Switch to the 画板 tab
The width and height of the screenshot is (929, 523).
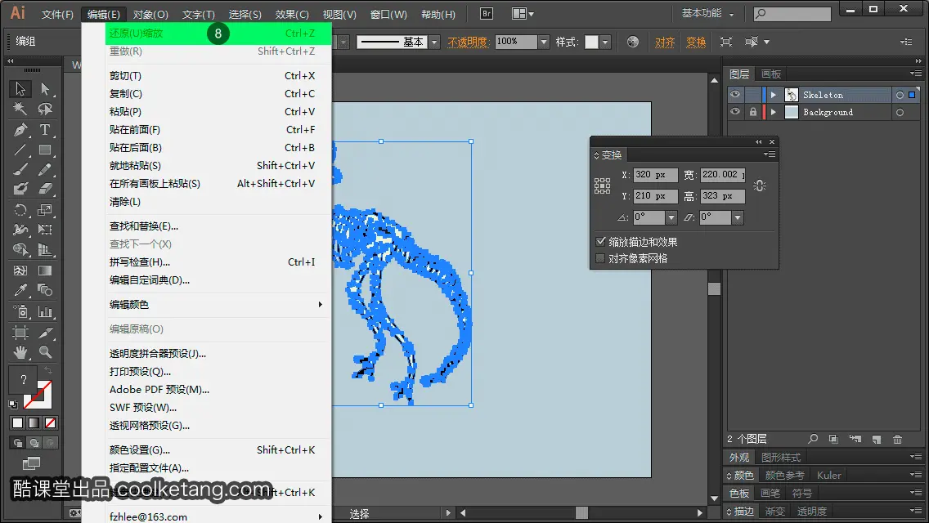(771, 74)
